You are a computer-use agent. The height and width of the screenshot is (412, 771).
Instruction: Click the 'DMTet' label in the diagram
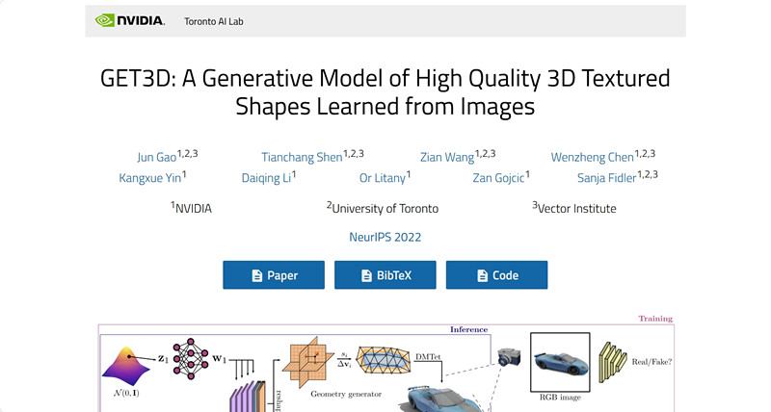(x=428, y=356)
